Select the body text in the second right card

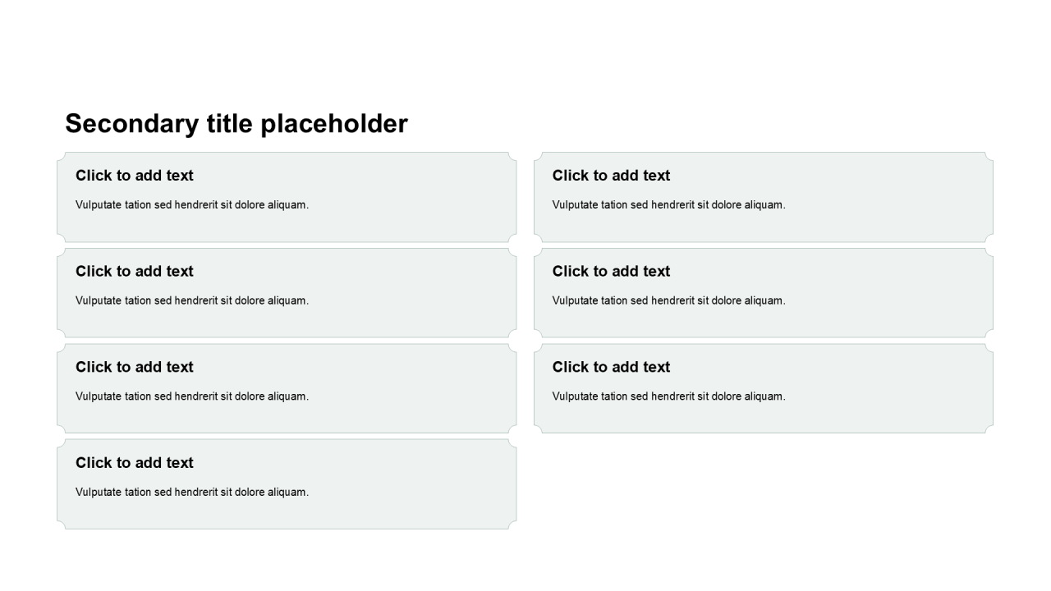pyautogui.click(x=668, y=301)
